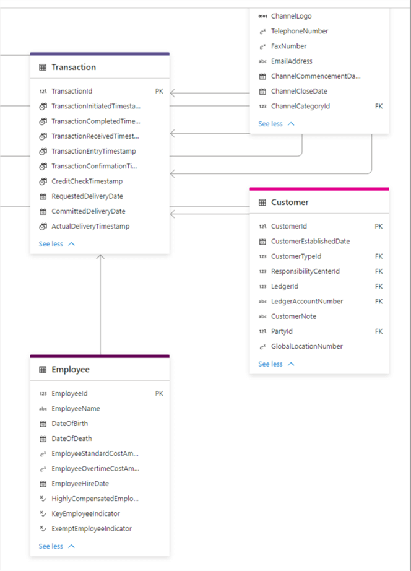Click the ChannelLogo binary type icon
Screen dimensions: 411x571
262,16
